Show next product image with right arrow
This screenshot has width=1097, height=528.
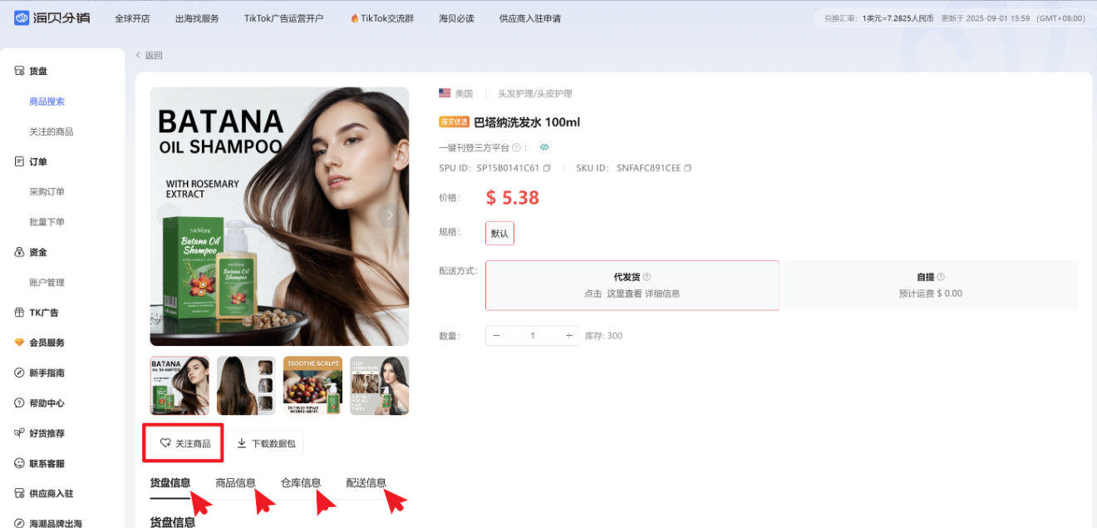click(389, 215)
